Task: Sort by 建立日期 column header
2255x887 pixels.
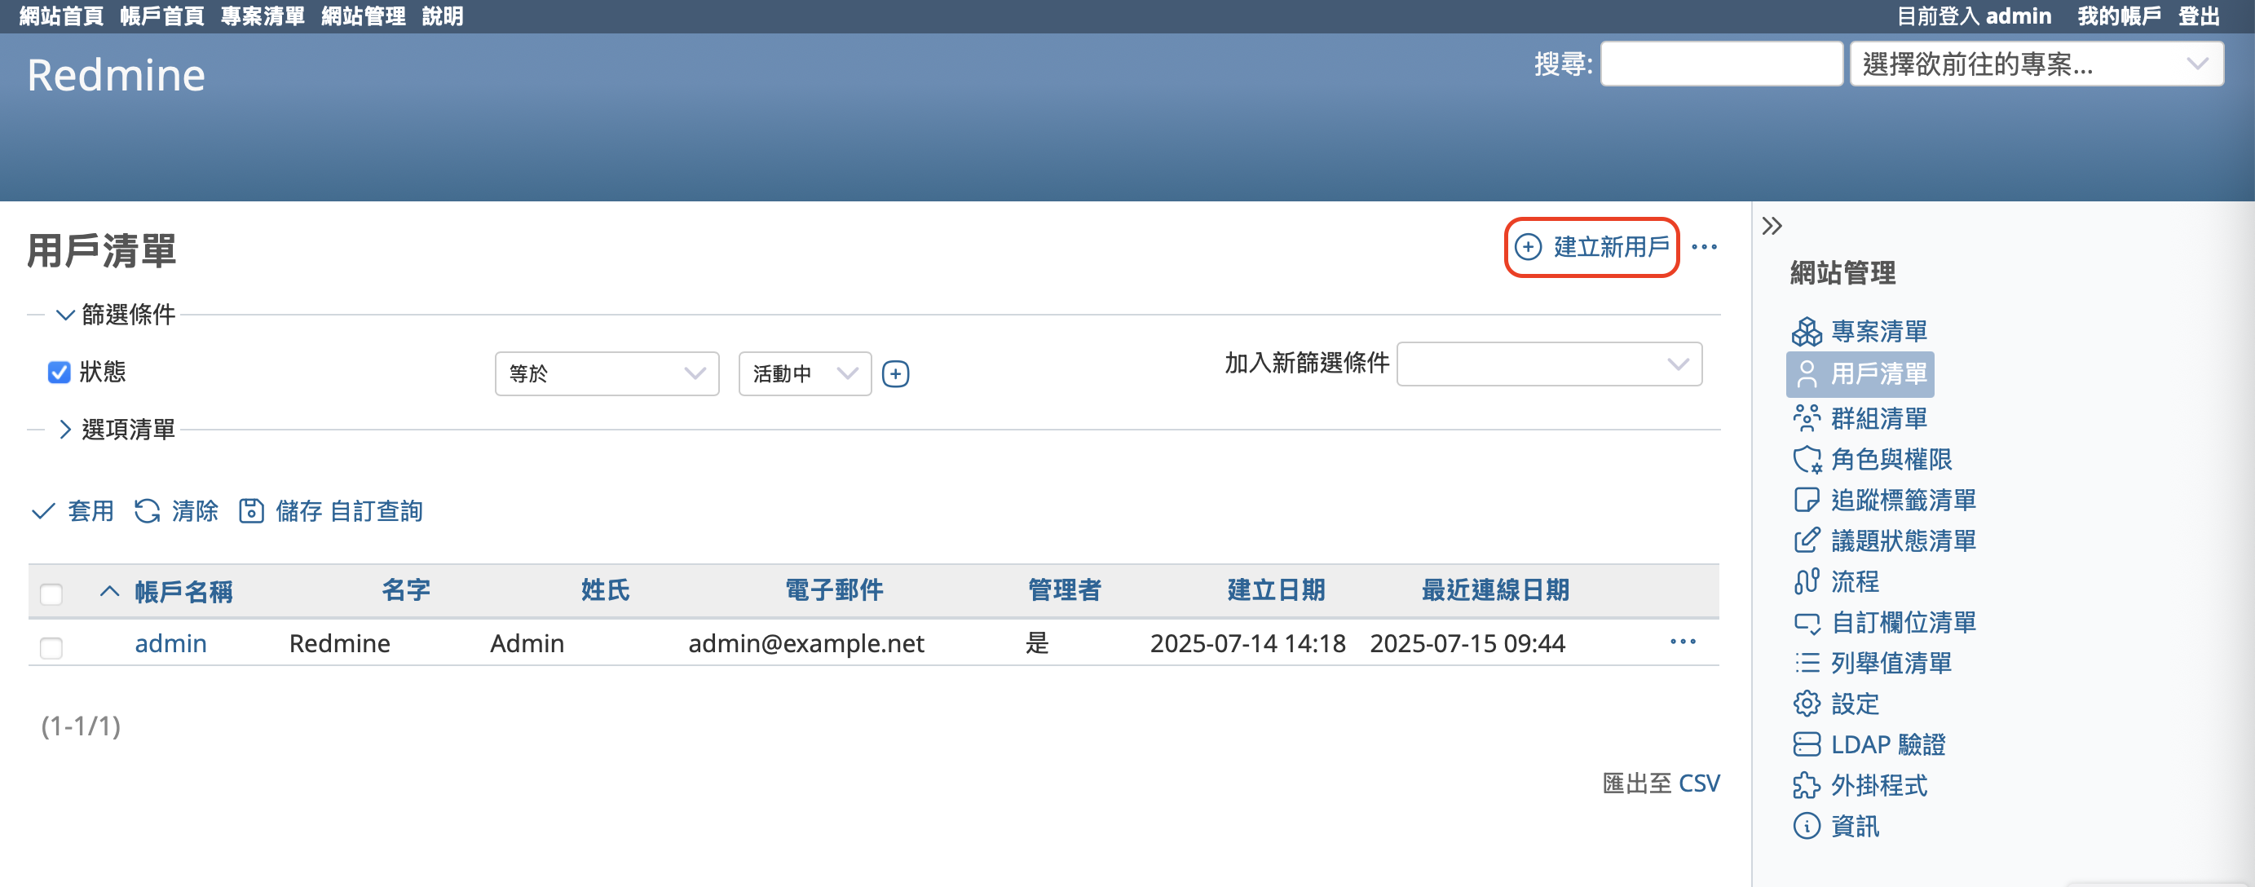Action: click(1277, 589)
